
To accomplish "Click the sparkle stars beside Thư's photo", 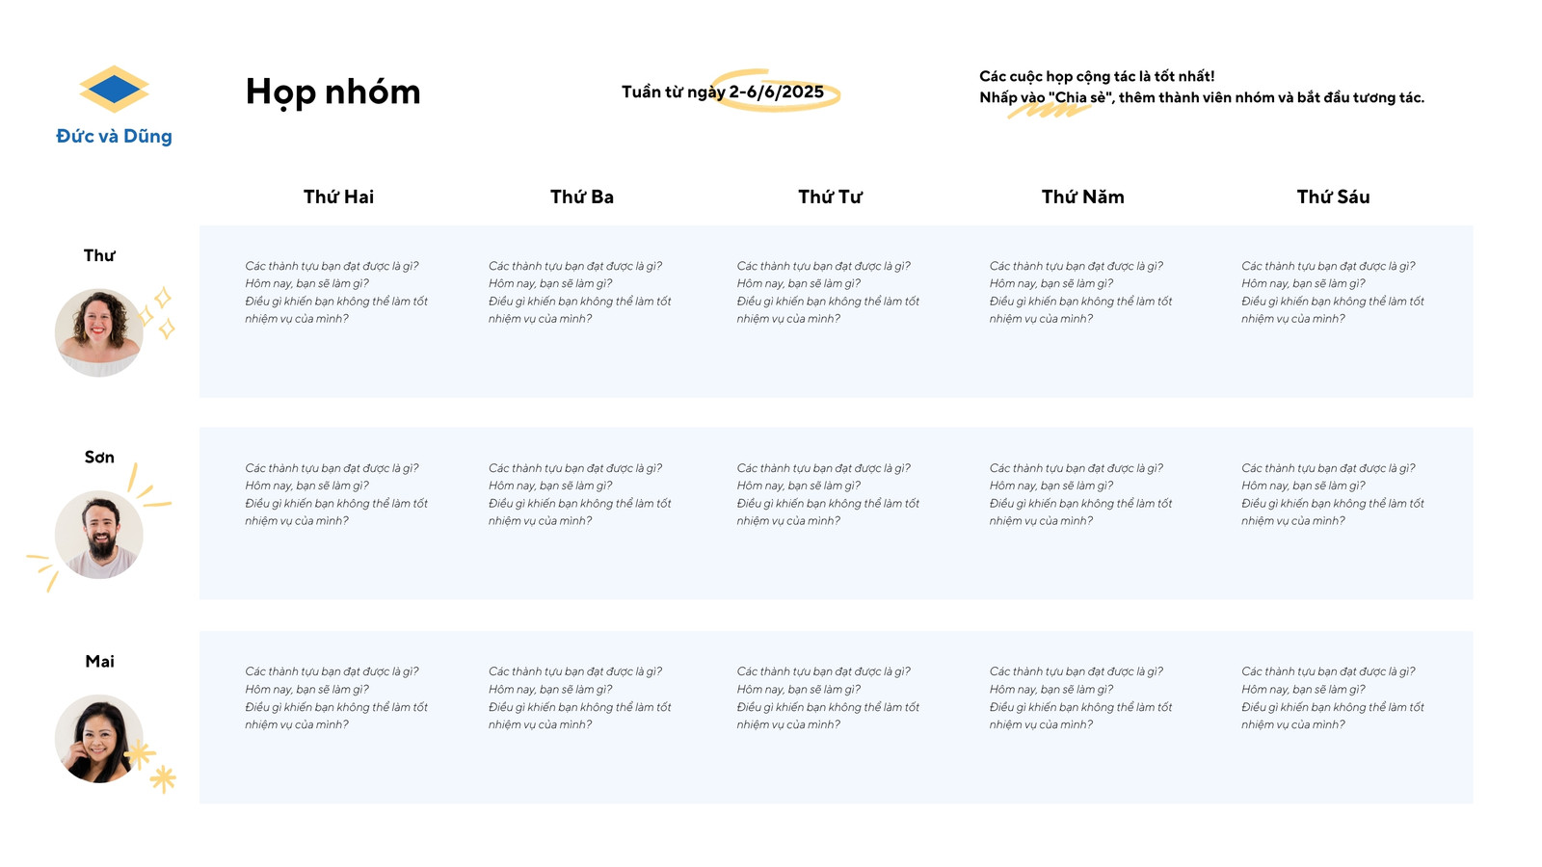I will click(x=158, y=313).
